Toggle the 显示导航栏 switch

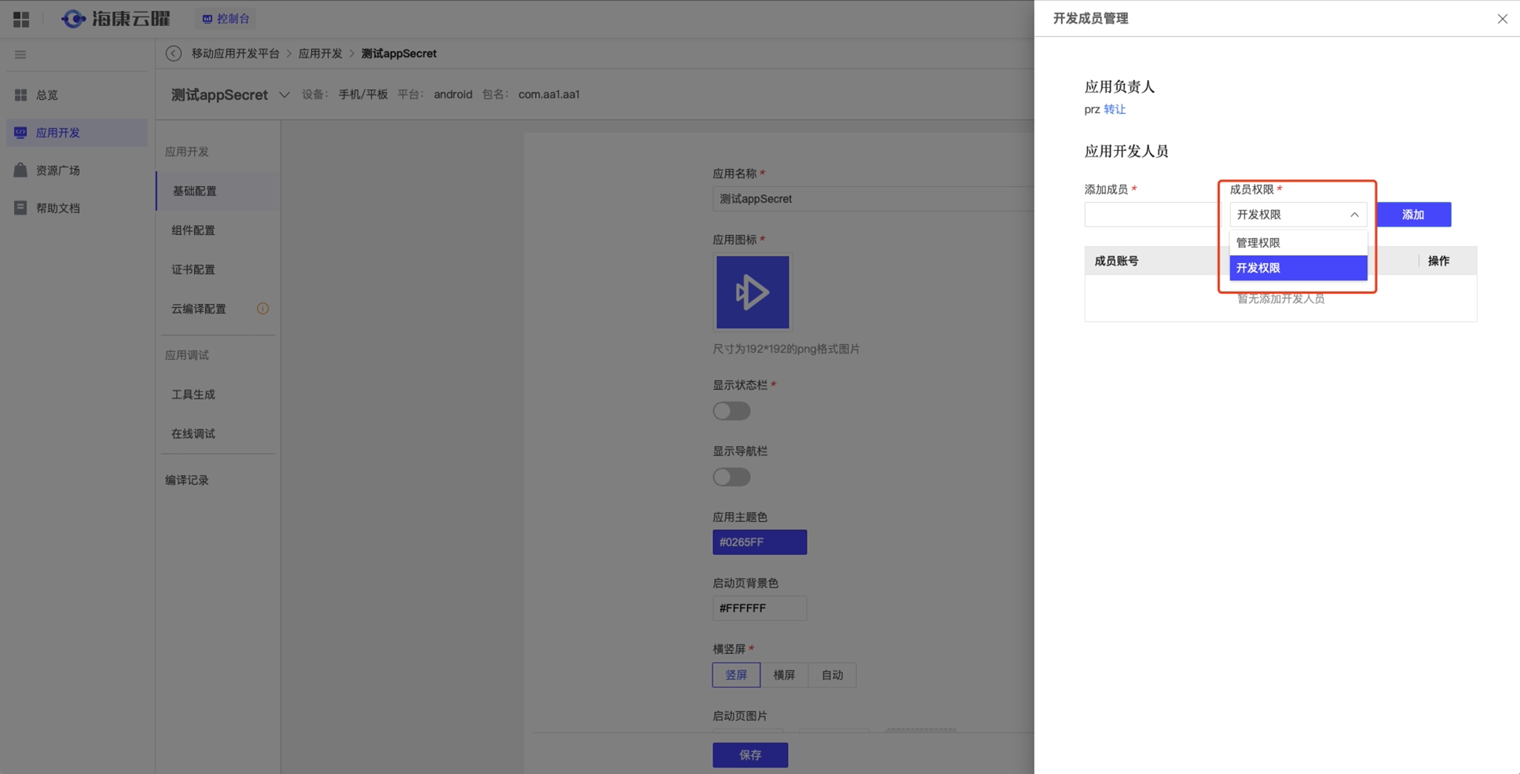(731, 477)
